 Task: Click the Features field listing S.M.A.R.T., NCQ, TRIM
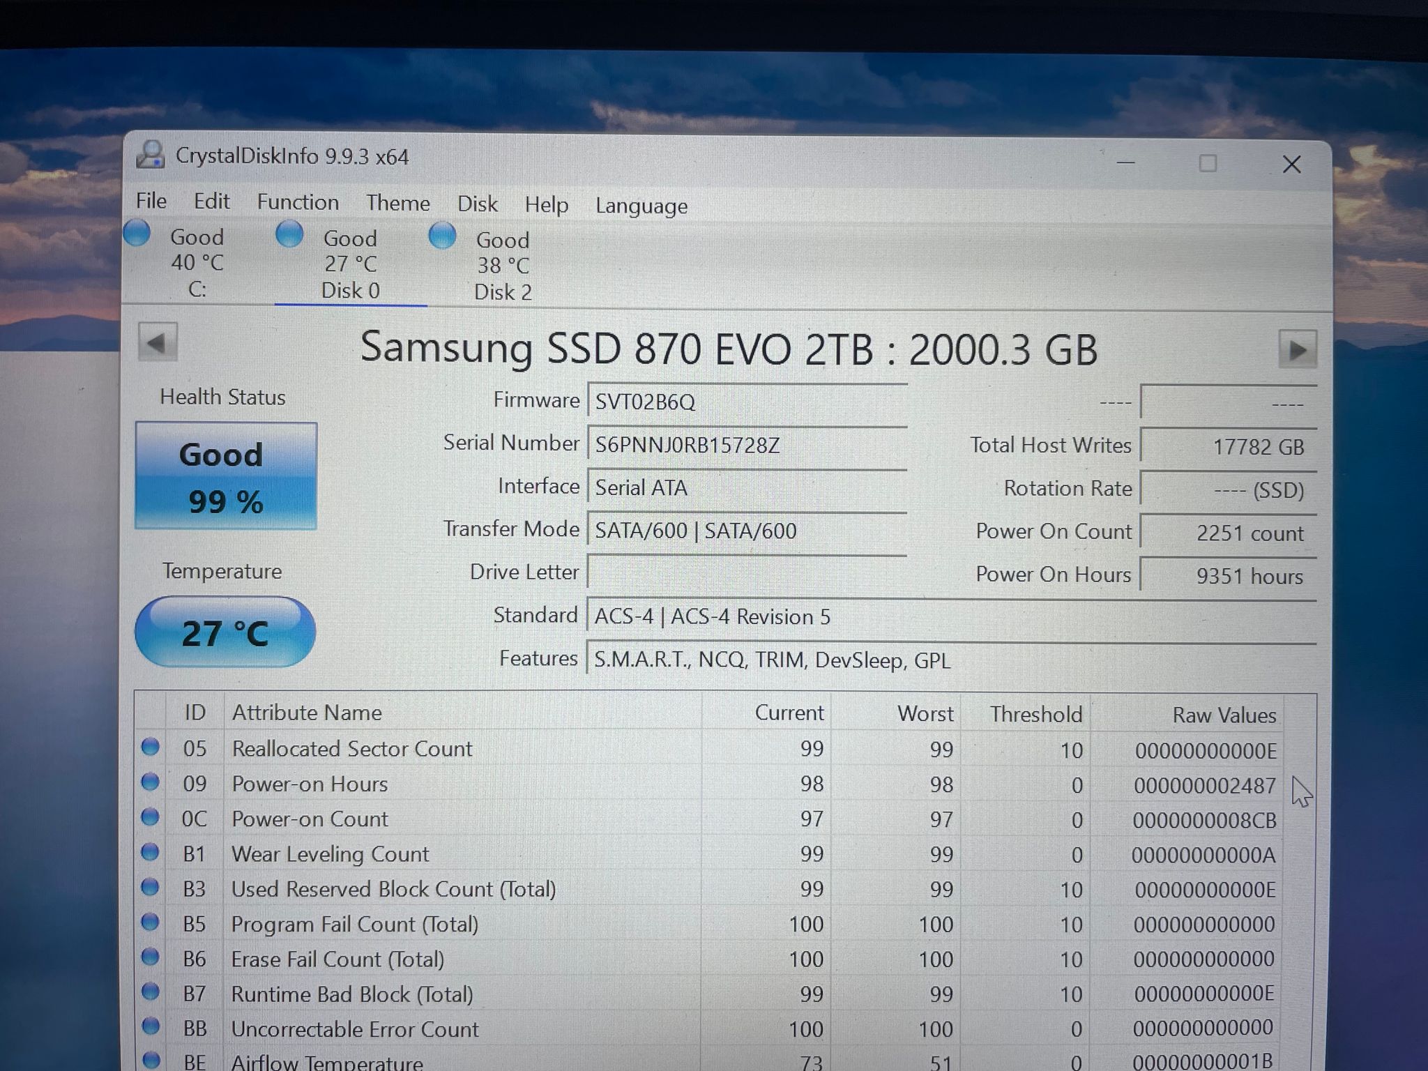pos(952,660)
